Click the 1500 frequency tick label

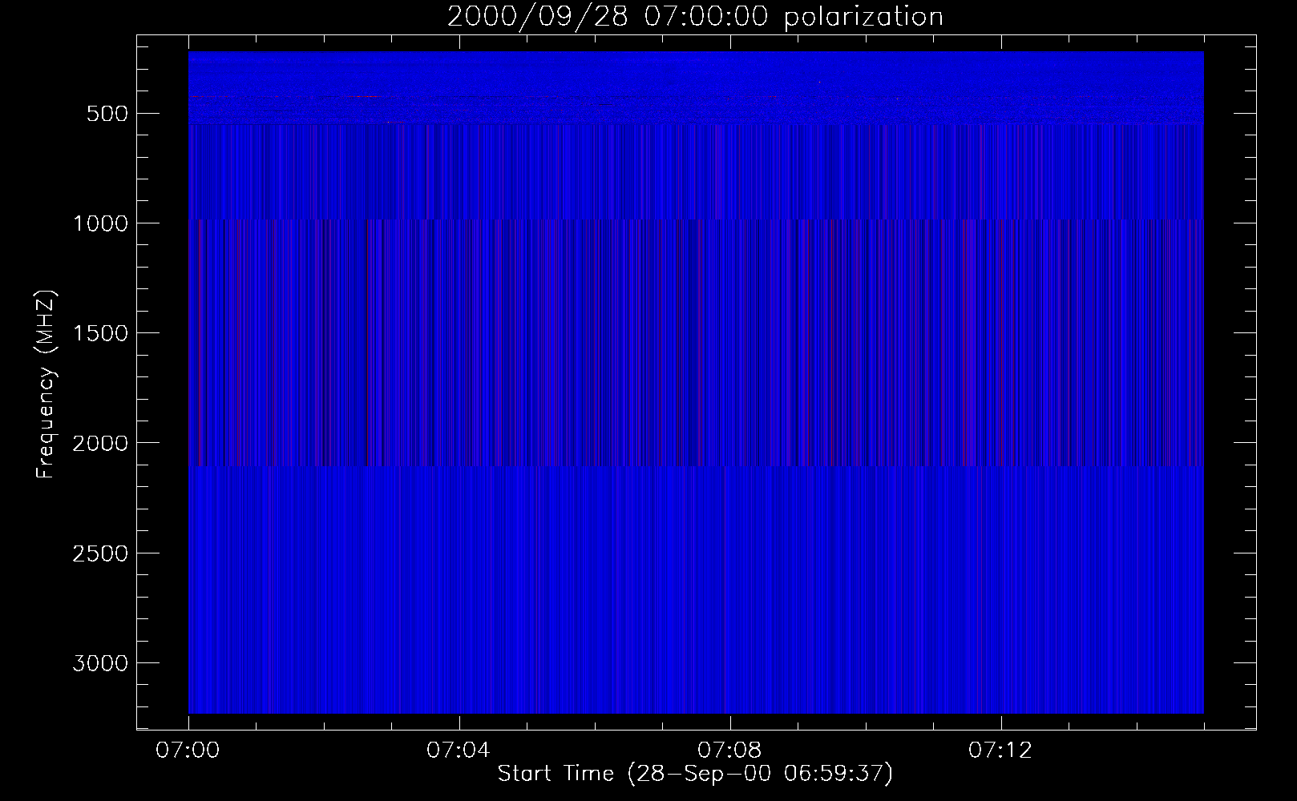[100, 333]
